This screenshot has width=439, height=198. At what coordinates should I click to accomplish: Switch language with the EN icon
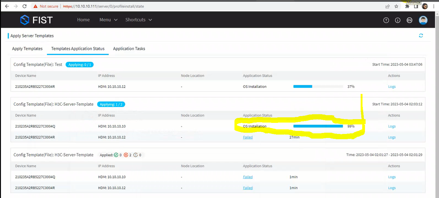pyautogui.click(x=409, y=20)
